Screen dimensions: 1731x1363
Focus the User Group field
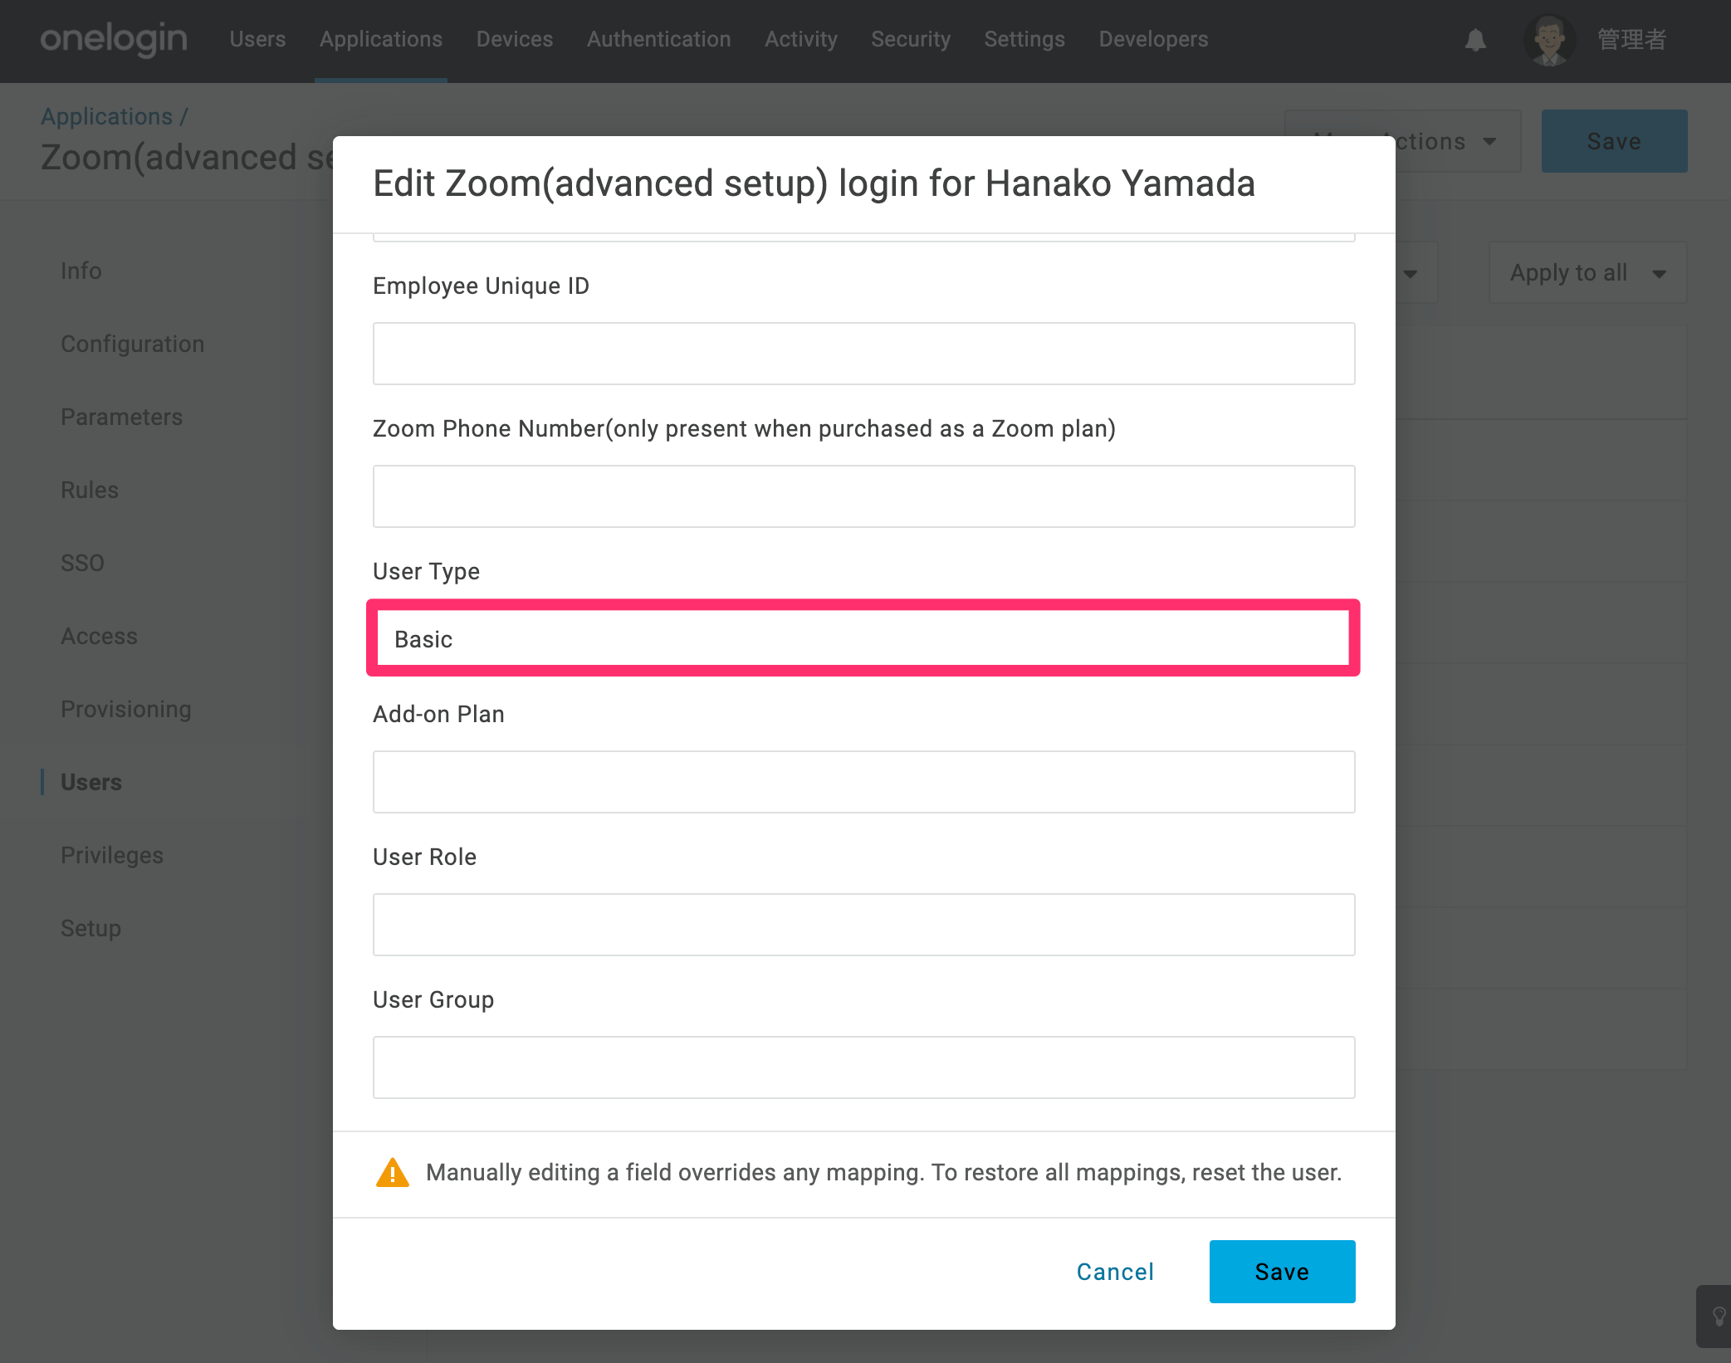tap(864, 1067)
